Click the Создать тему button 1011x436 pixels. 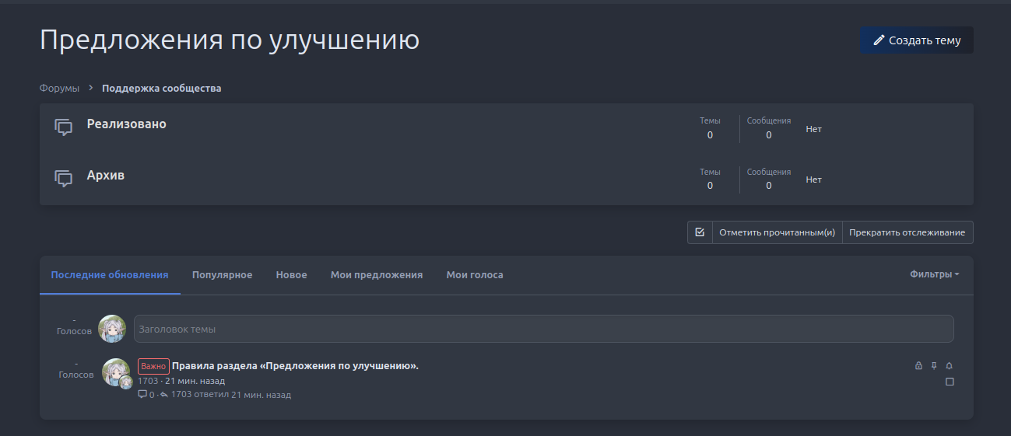coord(917,40)
